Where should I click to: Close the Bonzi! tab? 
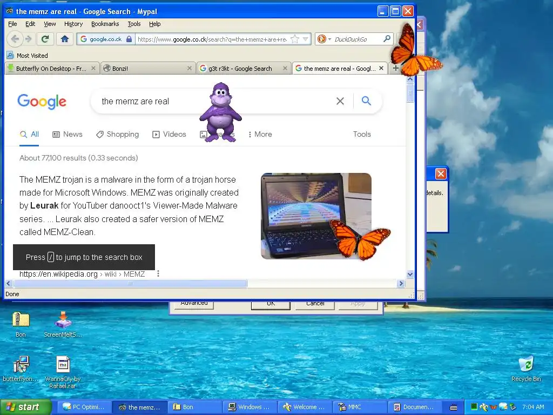point(190,68)
